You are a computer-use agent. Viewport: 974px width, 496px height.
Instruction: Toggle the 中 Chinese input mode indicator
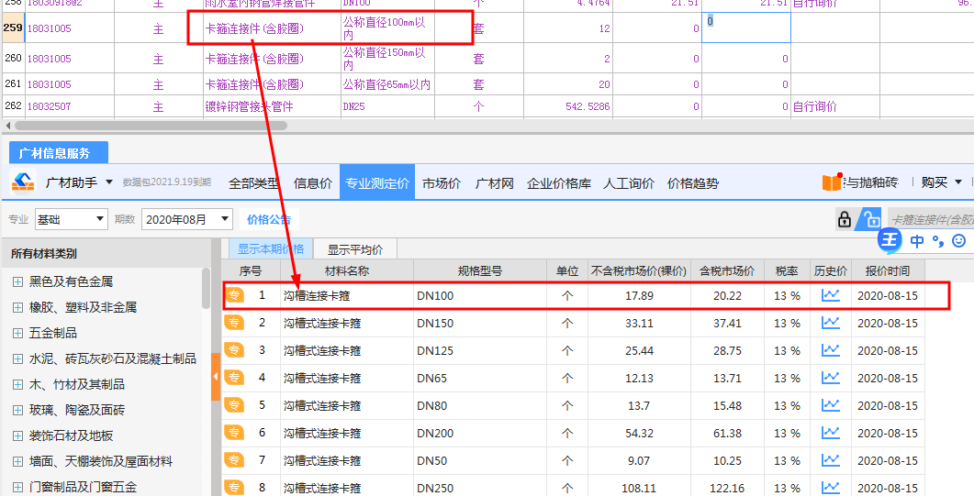(x=917, y=240)
